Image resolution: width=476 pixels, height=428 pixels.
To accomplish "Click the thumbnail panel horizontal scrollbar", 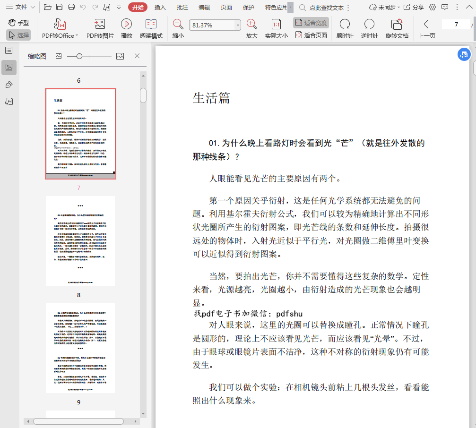I will pyautogui.click(x=78, y=421).
